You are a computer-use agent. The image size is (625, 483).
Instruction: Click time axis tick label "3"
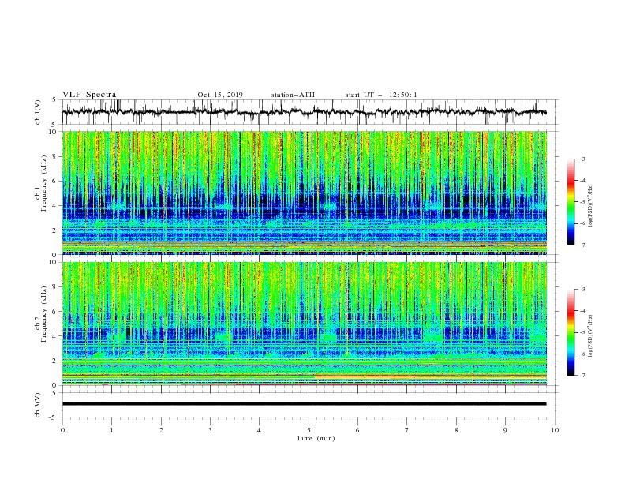(211, 430)
